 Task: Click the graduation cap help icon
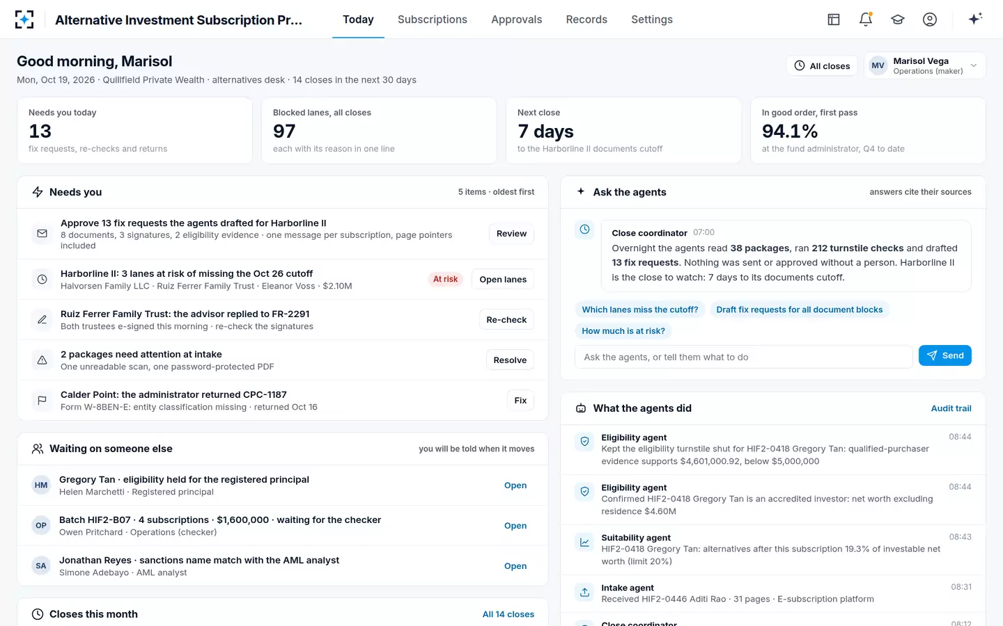pyautogui.click(x=898, y=19)
